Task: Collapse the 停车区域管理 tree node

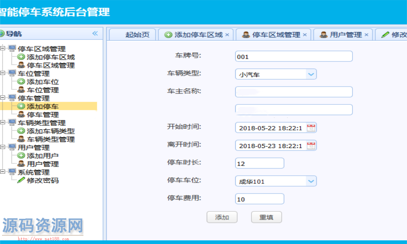Action: click(x=2, y=48)
